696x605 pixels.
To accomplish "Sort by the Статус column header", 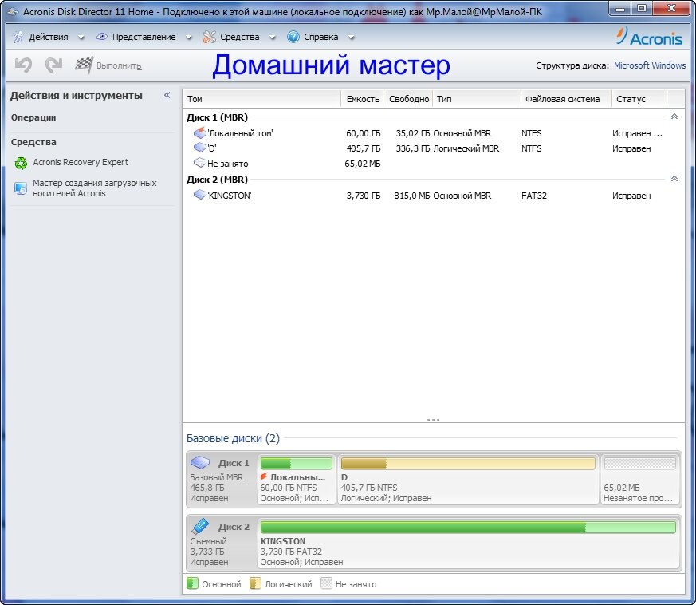I will pyautogui.click(x=639, y=99).
